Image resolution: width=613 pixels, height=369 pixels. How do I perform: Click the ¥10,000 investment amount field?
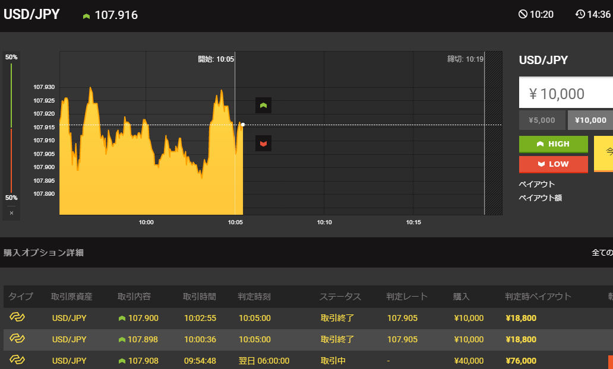[x=565, y=93]
